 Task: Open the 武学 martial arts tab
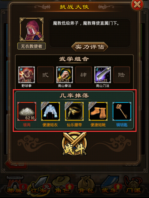click(110, 186)
